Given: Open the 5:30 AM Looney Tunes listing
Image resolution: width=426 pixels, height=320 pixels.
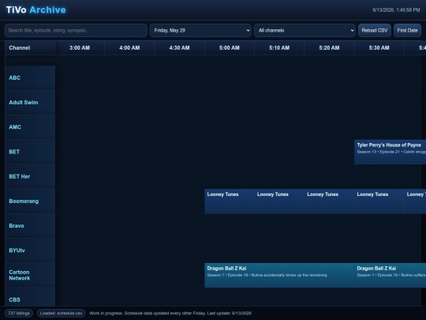Looking at the screenshot, I should coord(379,201).
